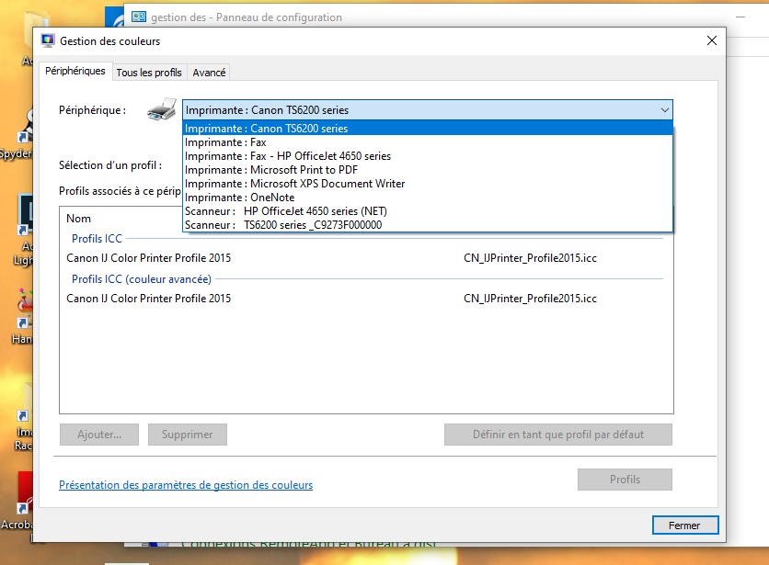The image size is (769, 565).
Task: Click the printer icon beside Périphérique
Action: 162,109
